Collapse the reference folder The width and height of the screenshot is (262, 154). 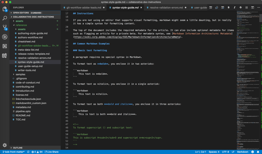(21, 25)
